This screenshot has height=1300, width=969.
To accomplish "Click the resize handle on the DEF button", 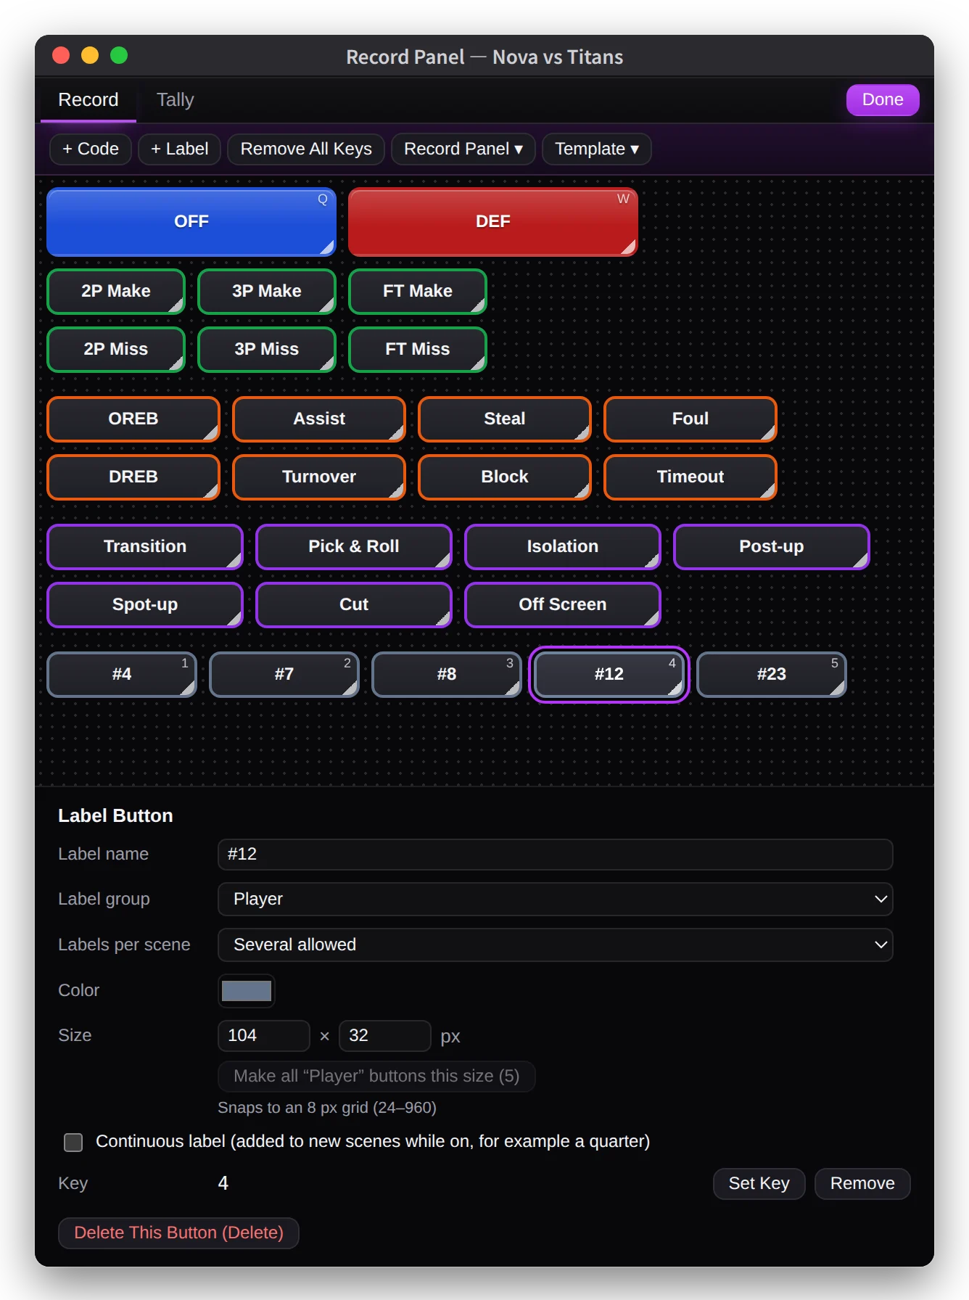I will 630,248.
